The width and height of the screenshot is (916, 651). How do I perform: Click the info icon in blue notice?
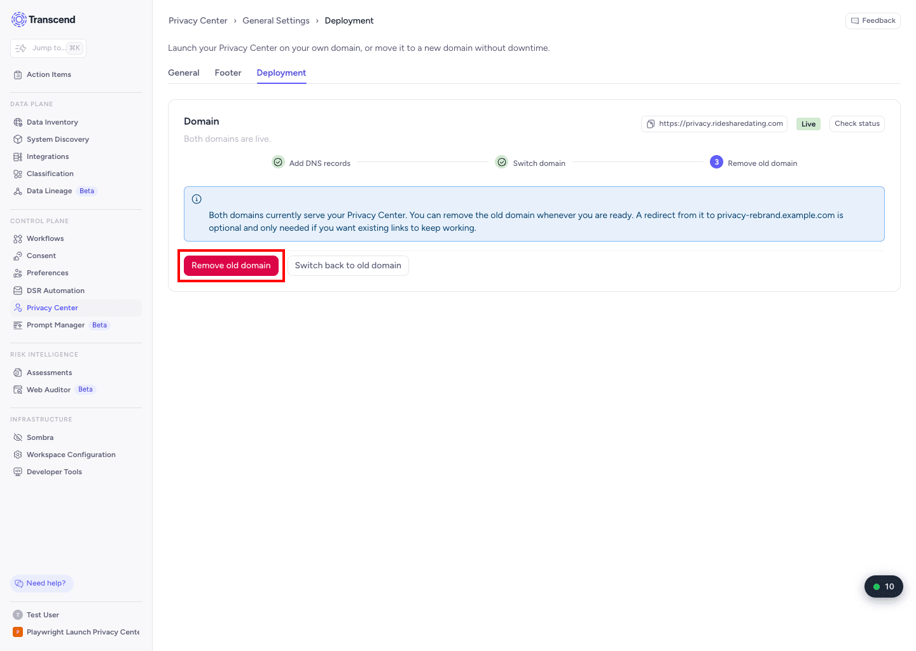(197, 199)
